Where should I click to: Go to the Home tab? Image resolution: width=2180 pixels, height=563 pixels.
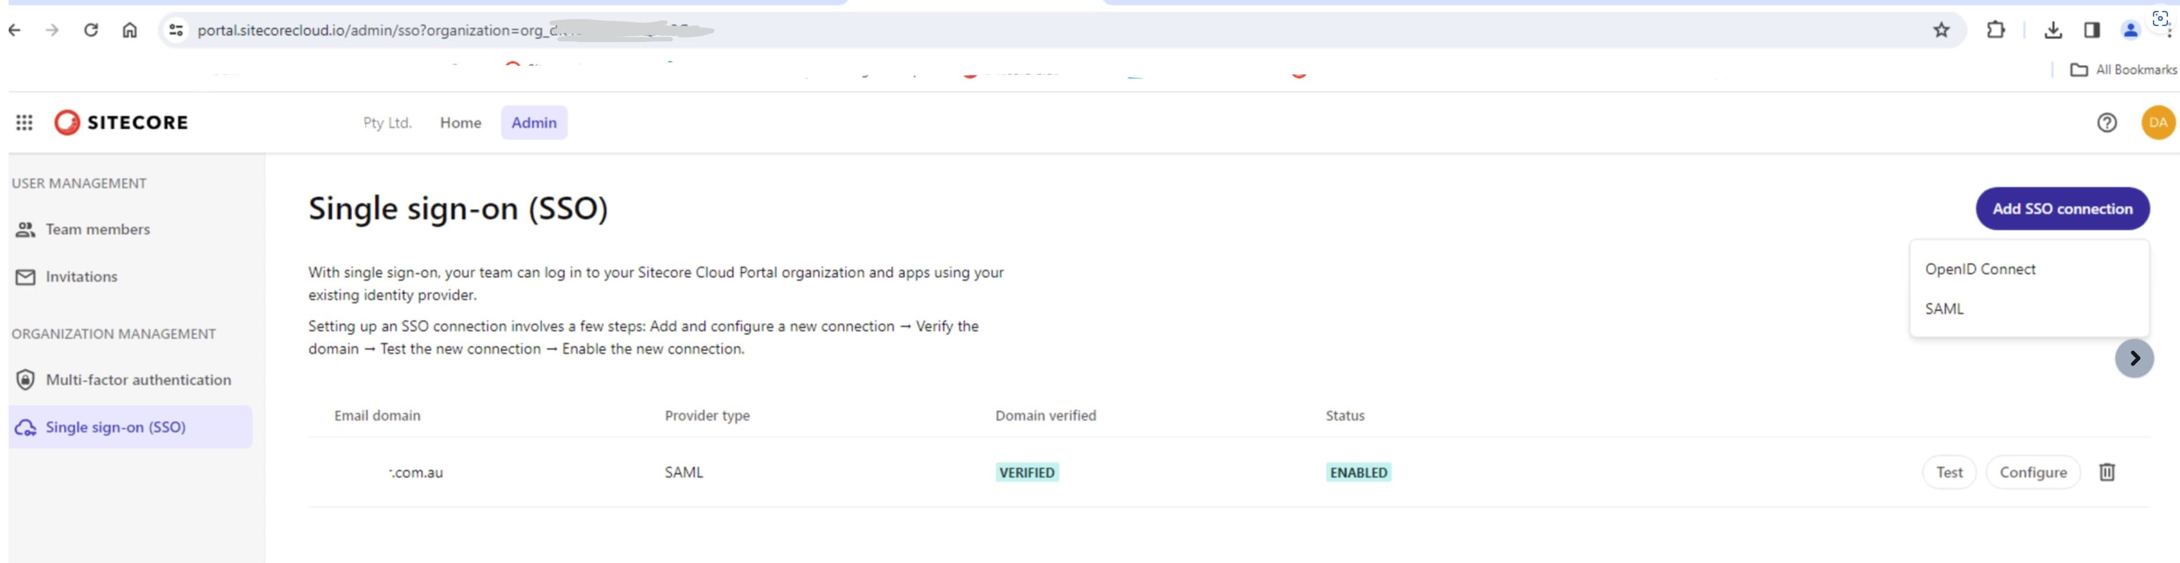pyautogui.click(x=461, y=122)
